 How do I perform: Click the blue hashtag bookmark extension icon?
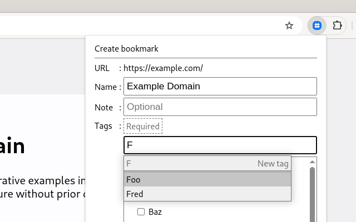tap(317, 26)
